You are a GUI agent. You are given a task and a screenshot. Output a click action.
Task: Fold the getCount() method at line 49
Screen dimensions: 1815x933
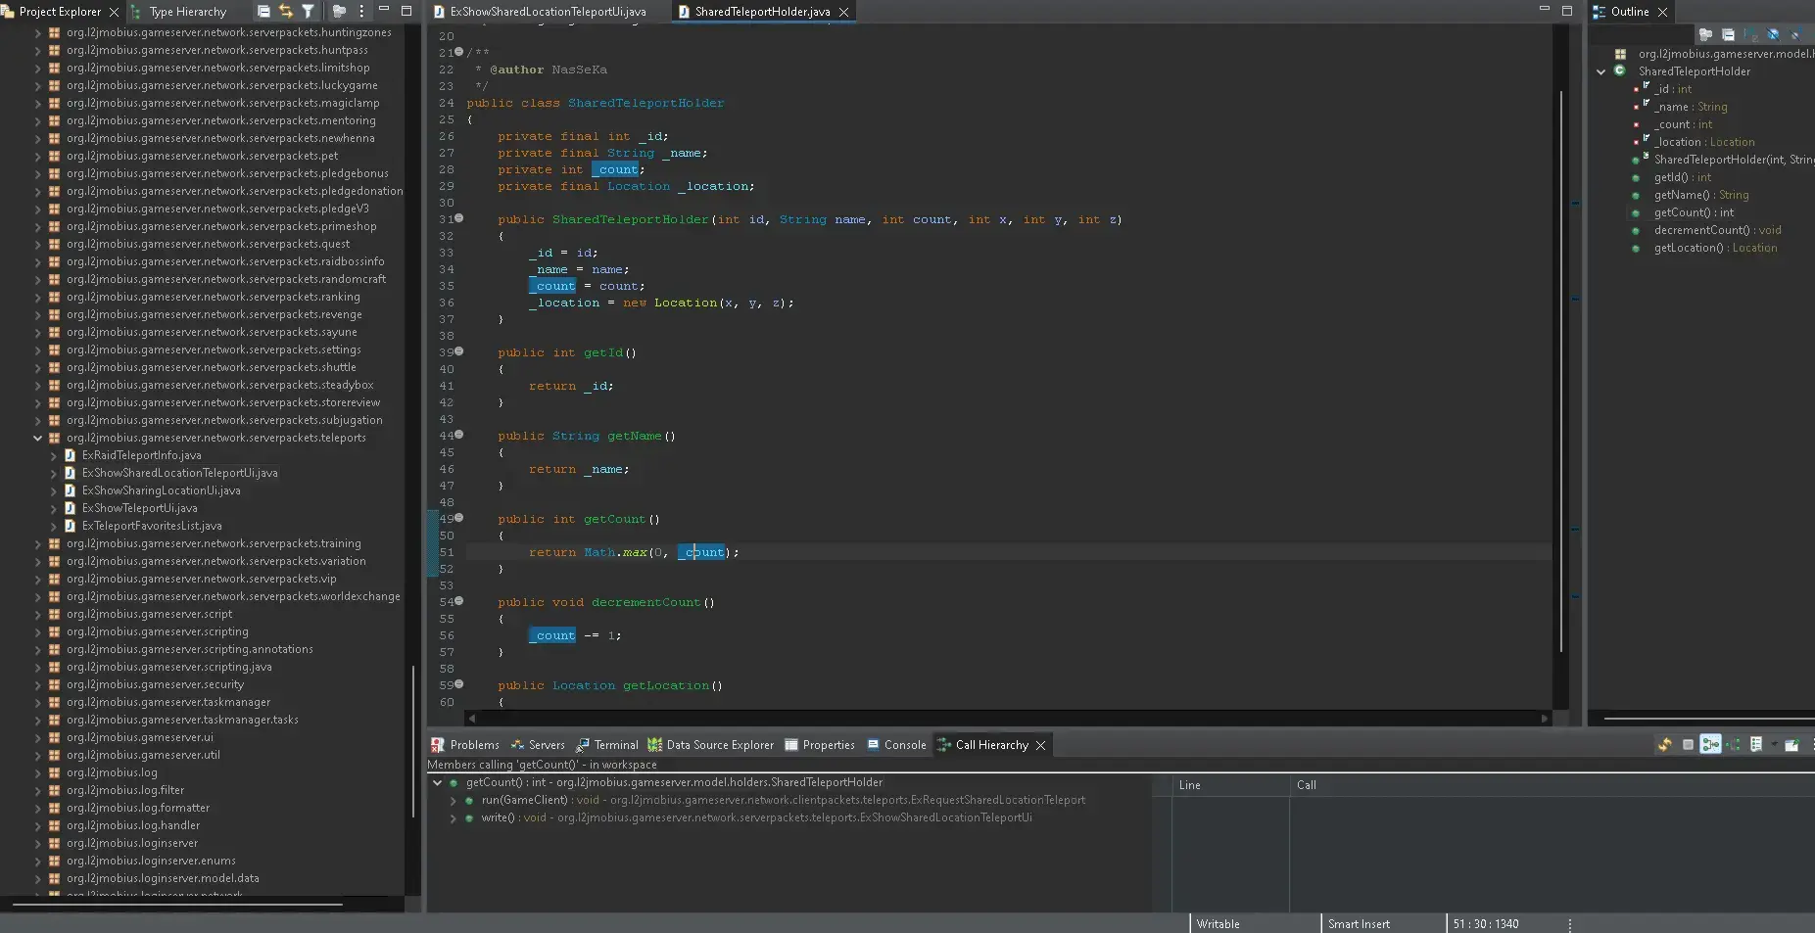pos(458,518)
